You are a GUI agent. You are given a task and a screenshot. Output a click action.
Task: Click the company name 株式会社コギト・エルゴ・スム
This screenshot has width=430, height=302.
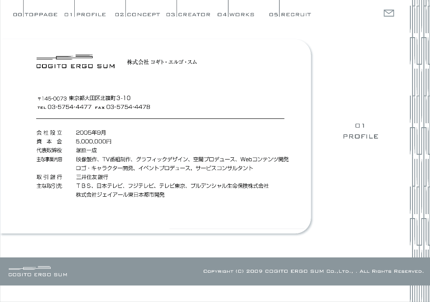click(x=162, y=62)
